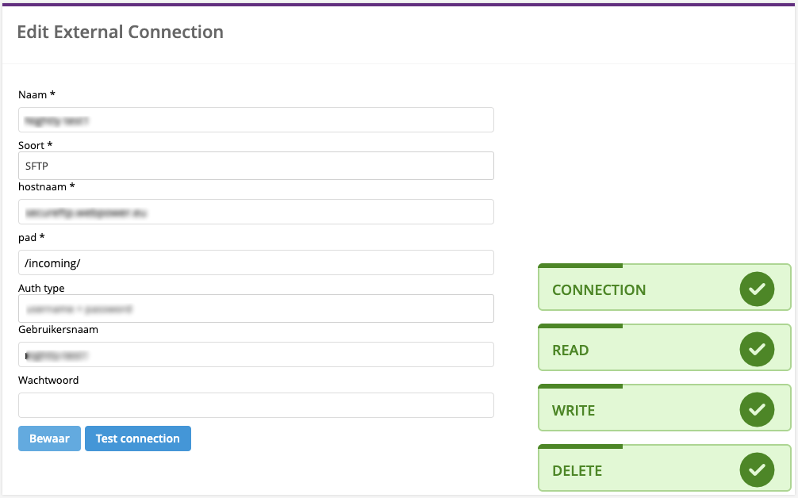Click the checkmark icon inside the DELETE card
This screenshot has height=498, width=798.
(x=757, y=469)
